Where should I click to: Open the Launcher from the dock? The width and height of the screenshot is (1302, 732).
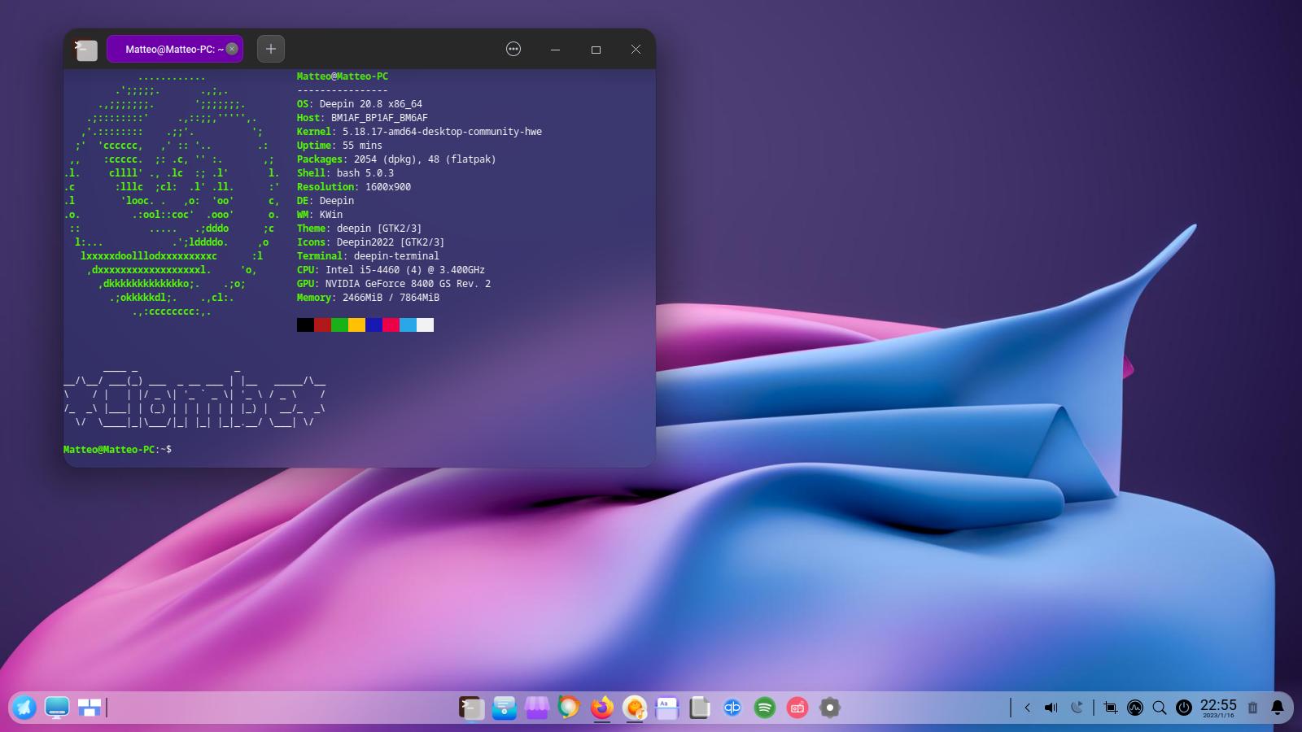(x=24, y=708)
